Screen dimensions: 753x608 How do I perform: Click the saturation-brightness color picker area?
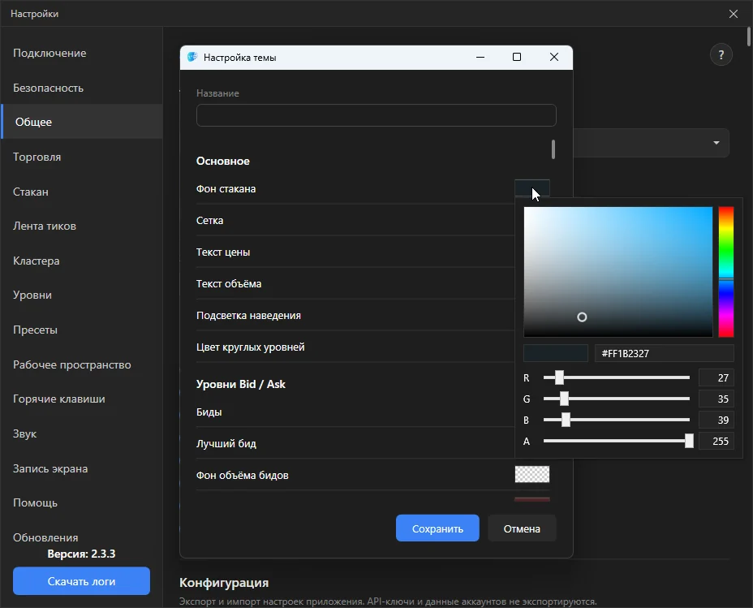(618, 272)
